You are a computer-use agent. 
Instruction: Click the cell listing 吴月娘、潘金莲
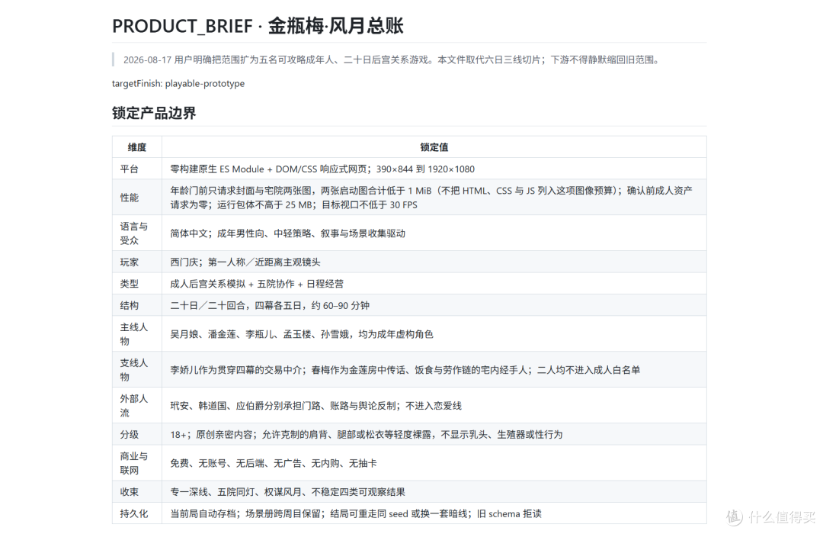tap(434, 334)
